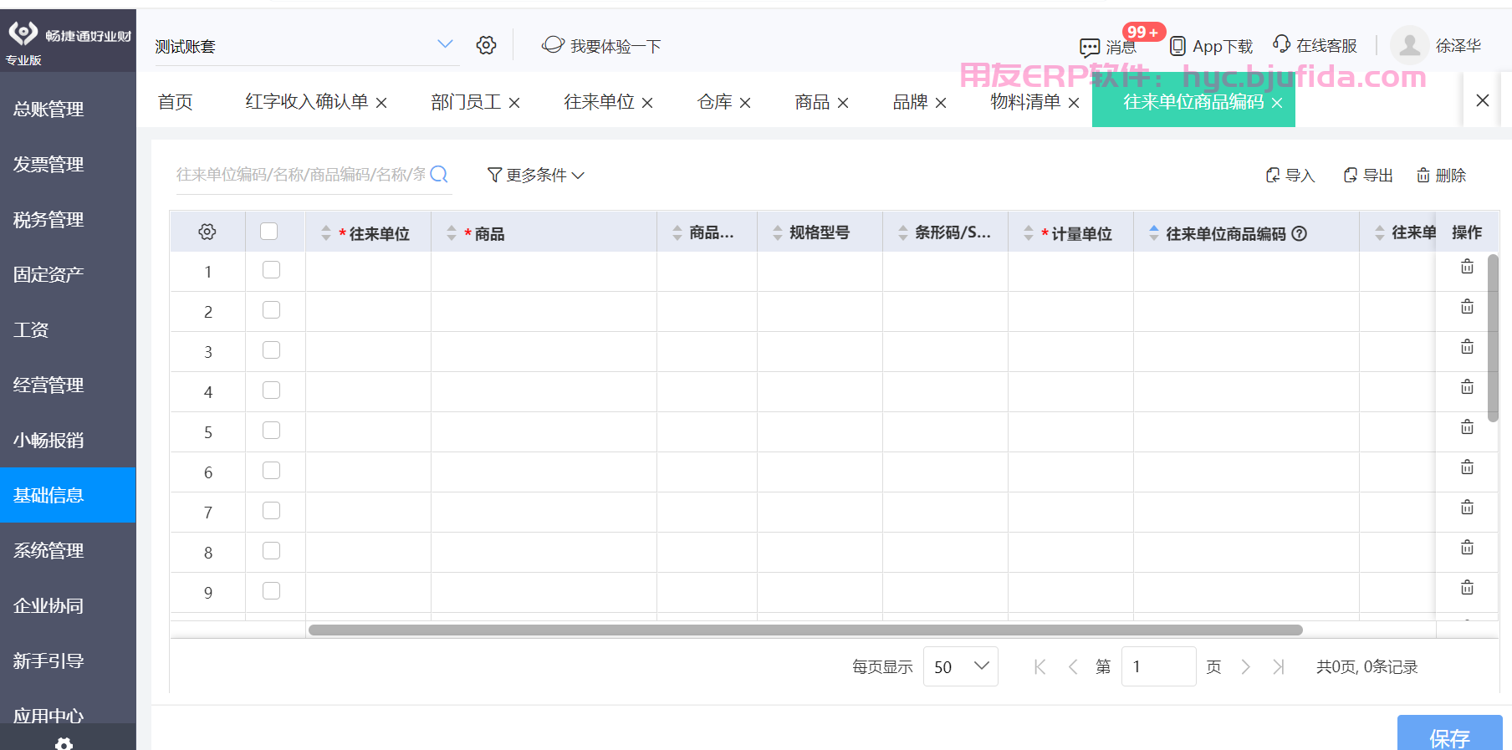This screenshot has height=750, width=1512.
Task: Switch to 部门员工 tab
Action: (466, 102)
